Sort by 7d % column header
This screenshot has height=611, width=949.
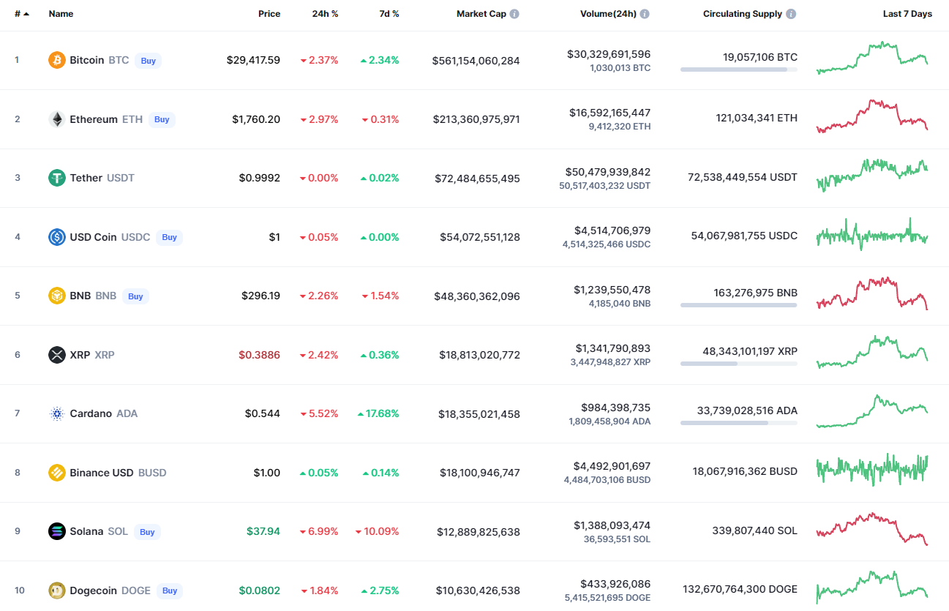click(389, 14)
